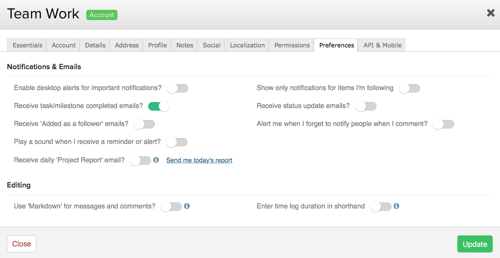Enable status update emails toggle

(x=366, y=106)
